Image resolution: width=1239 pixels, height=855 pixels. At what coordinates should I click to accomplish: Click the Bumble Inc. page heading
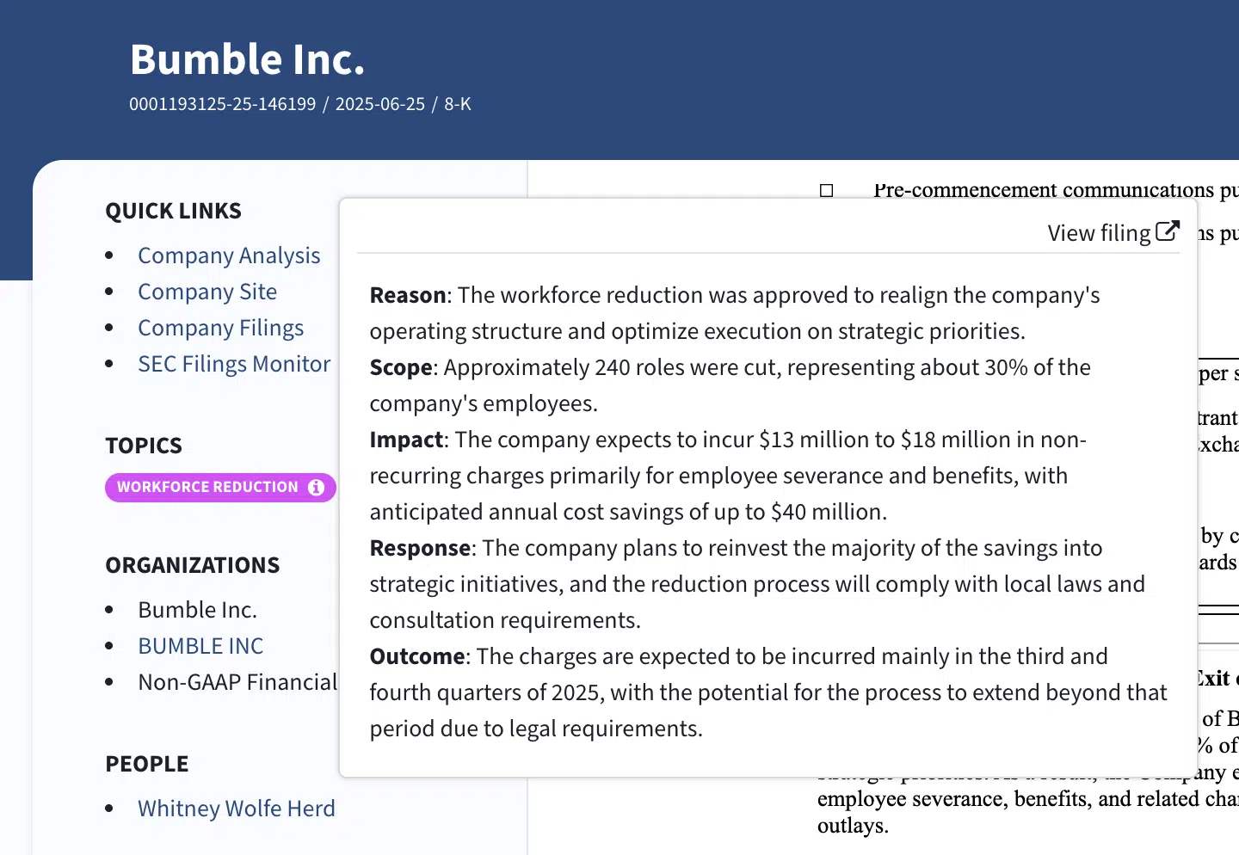point(248,59)
